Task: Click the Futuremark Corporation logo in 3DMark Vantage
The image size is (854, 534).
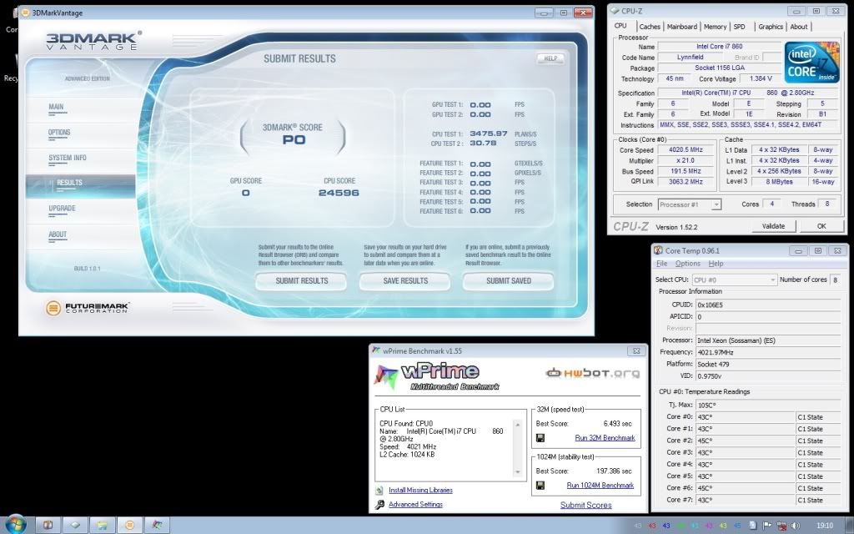Action: [x=87, y=308]
